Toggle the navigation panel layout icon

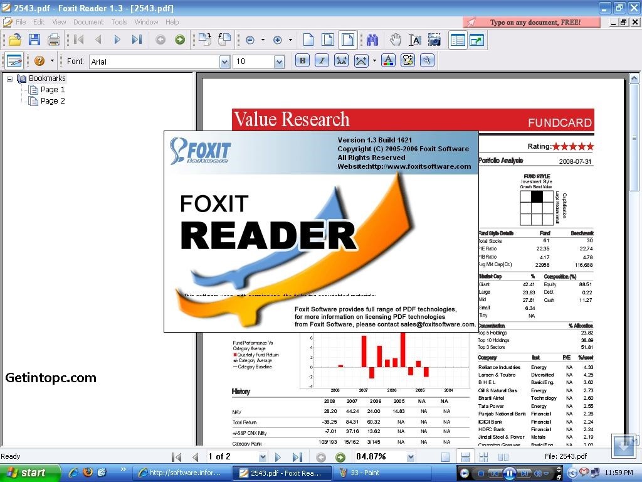[457, 40]
